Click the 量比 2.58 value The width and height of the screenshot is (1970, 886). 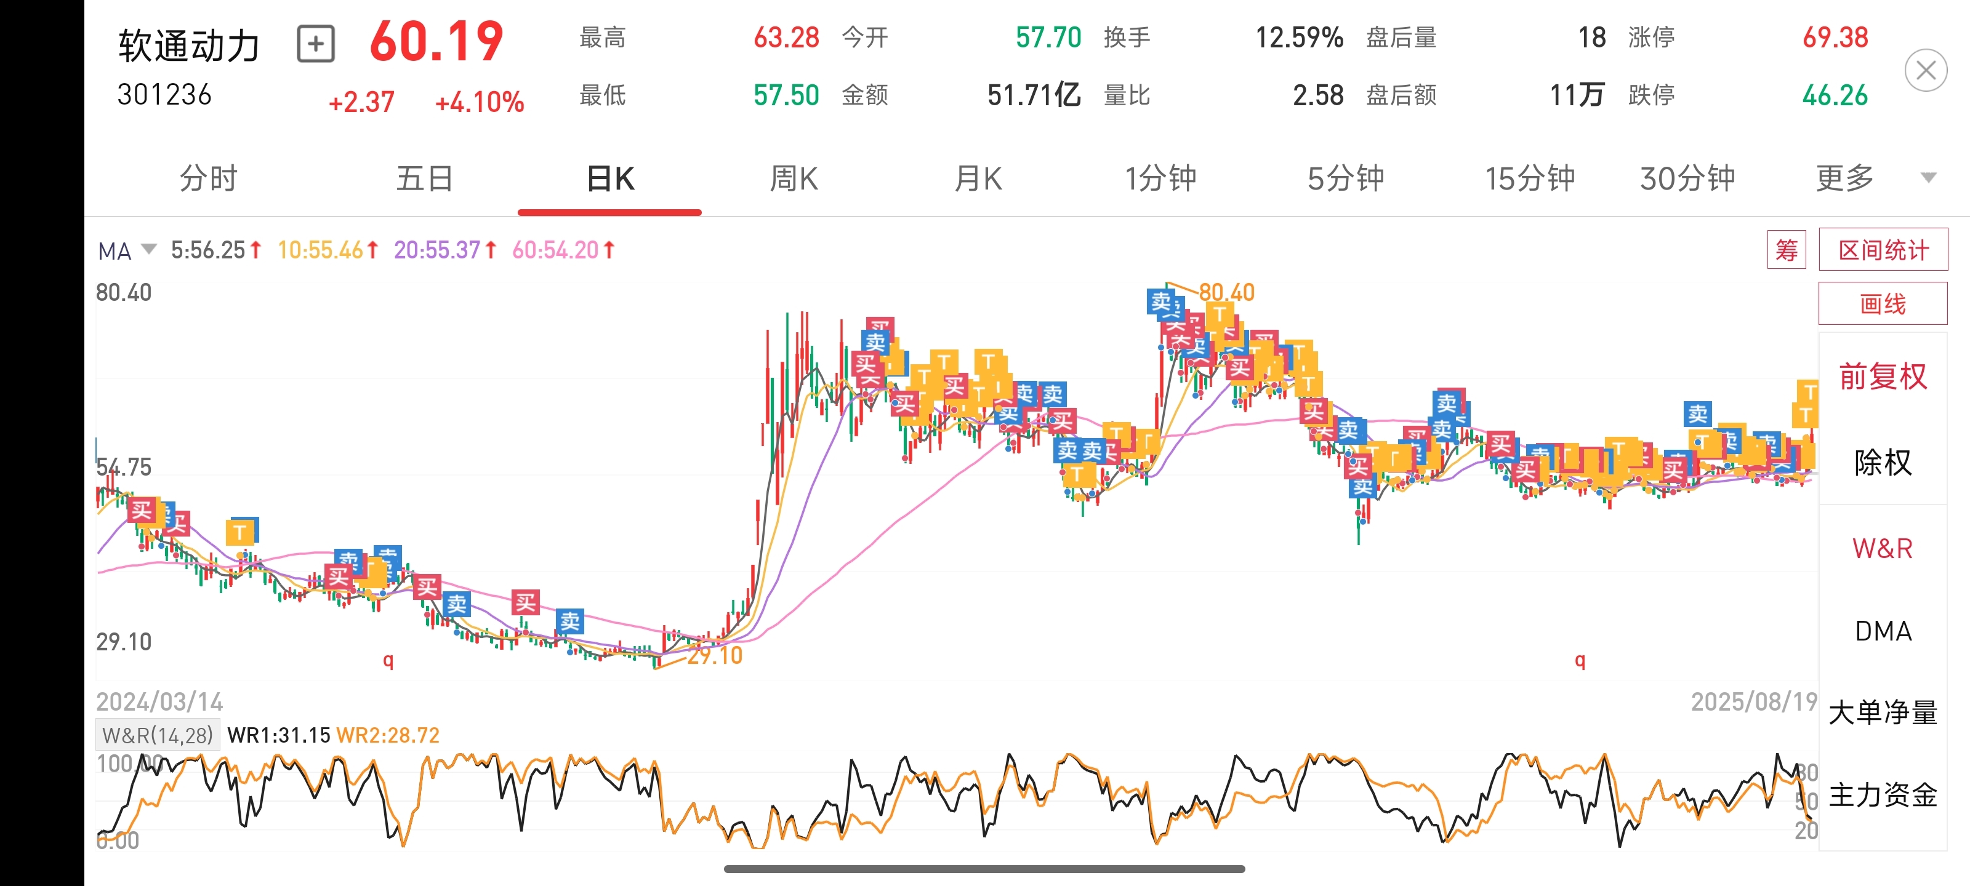(x=1317, y=95)
